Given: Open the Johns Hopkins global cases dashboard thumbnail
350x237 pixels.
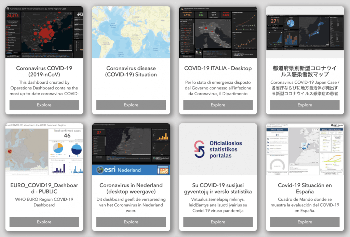Looking at the screenshot, I should pos(44,32).
